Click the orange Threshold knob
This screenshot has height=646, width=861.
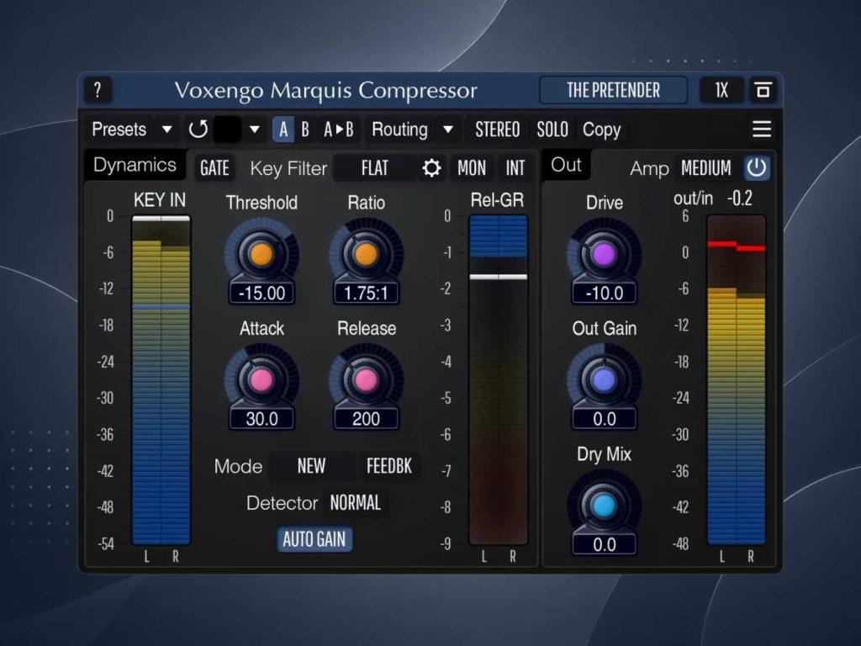[x=262, y=254]
